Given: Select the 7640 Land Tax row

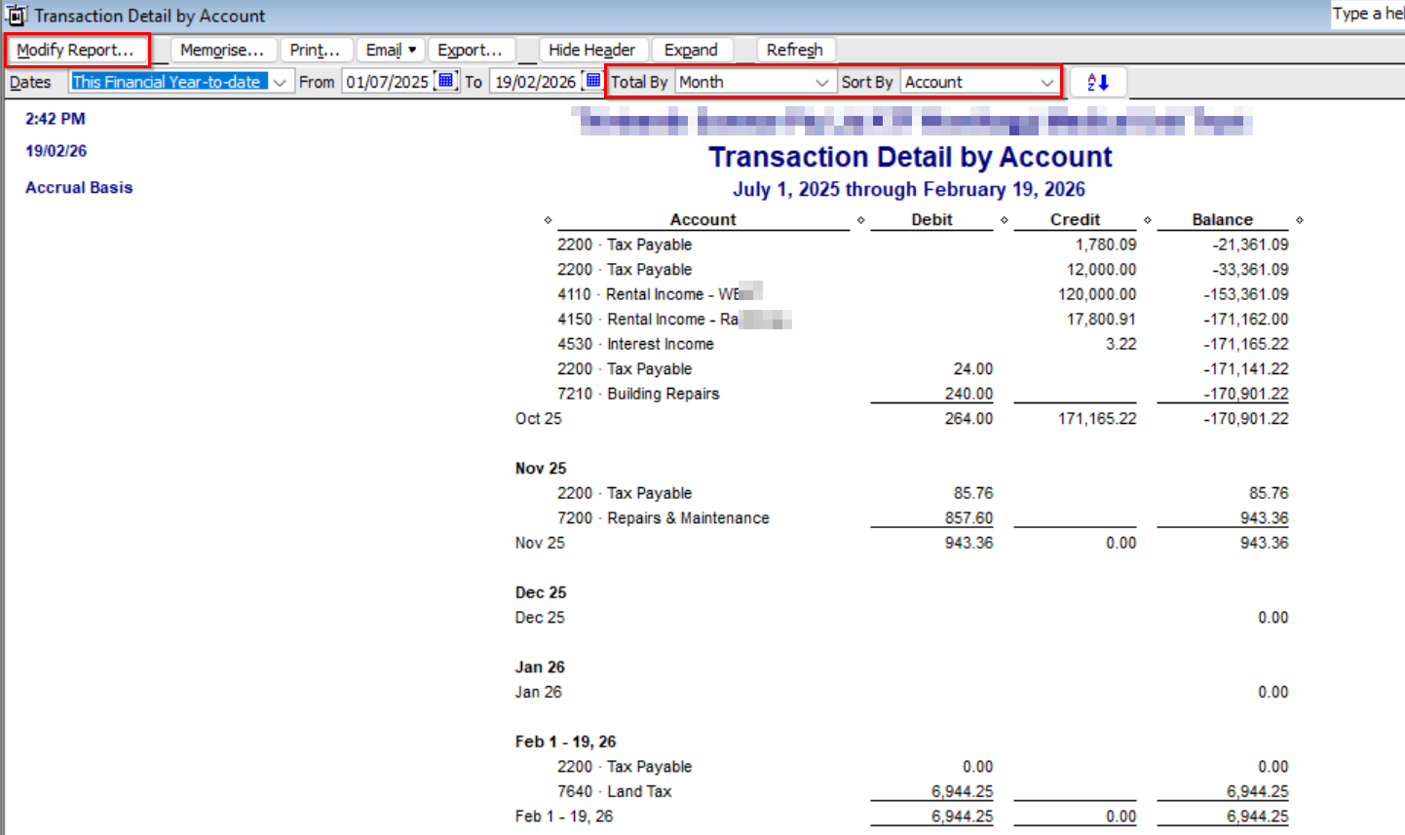Looking at the screenshot, I should (923, 791).
